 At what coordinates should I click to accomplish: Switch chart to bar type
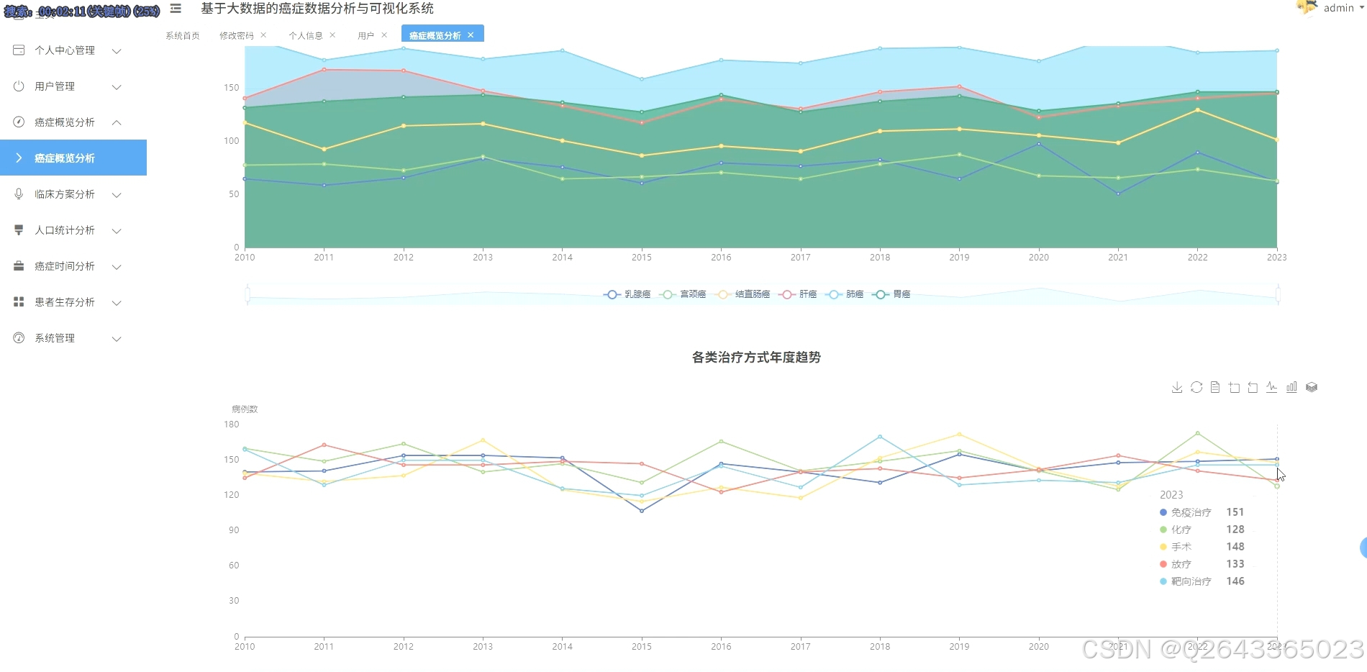1291,387
